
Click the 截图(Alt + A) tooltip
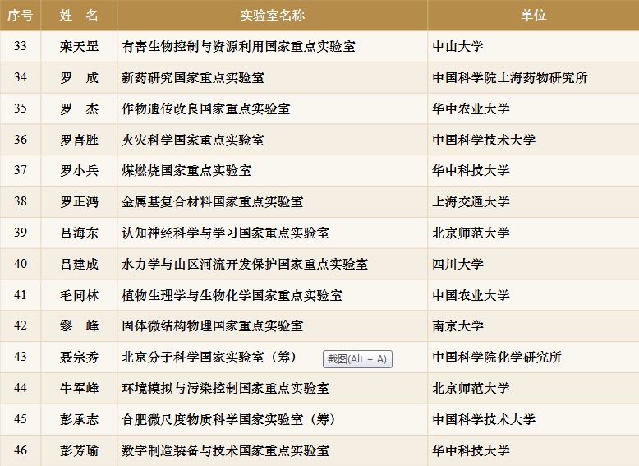pyautogui.click(x=356, y=359)
